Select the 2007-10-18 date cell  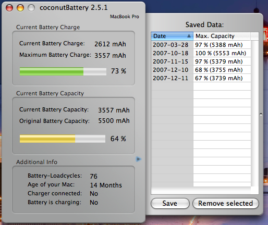[x=172, y=53]
